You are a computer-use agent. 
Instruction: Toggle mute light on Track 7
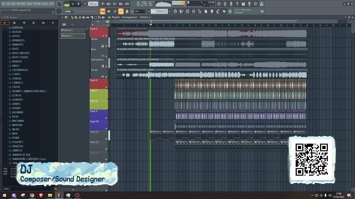click(106, 98)
